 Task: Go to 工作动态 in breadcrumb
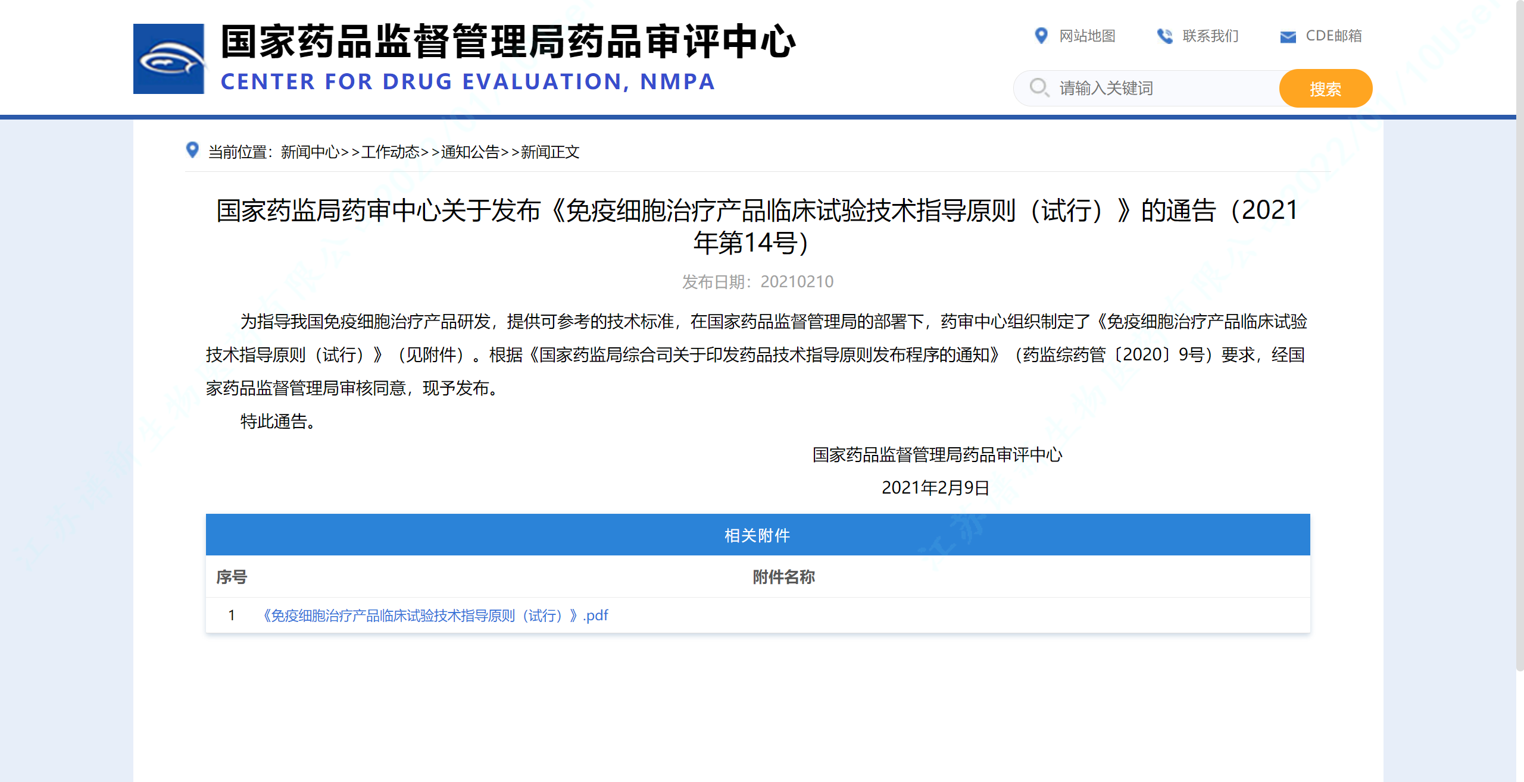[x=391, y=152]
